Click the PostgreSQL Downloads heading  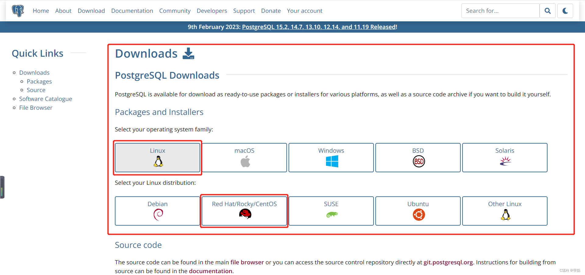pos(167,75)
